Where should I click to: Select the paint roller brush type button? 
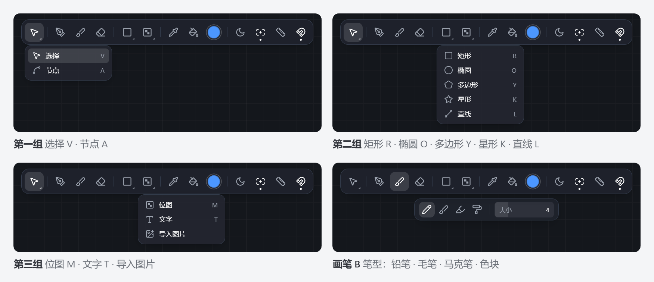[x=477, y=210]
